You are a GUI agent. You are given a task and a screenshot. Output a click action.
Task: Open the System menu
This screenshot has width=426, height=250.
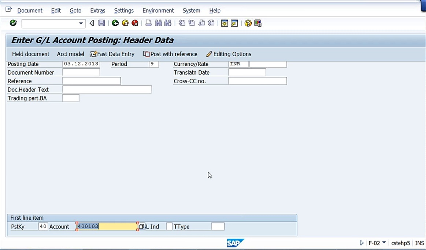tap(191, 11)
